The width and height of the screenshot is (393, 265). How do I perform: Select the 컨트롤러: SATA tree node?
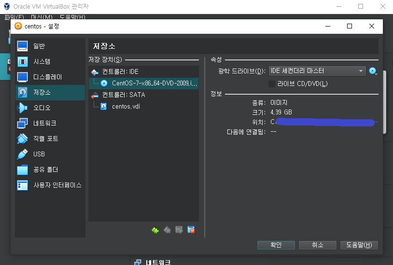click(143, 95)
